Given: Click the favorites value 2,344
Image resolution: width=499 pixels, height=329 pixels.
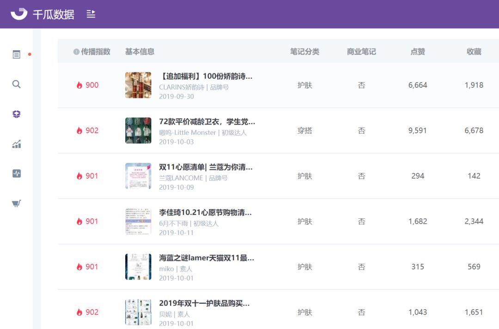Looking at the screenshot, I should (474, 221).
